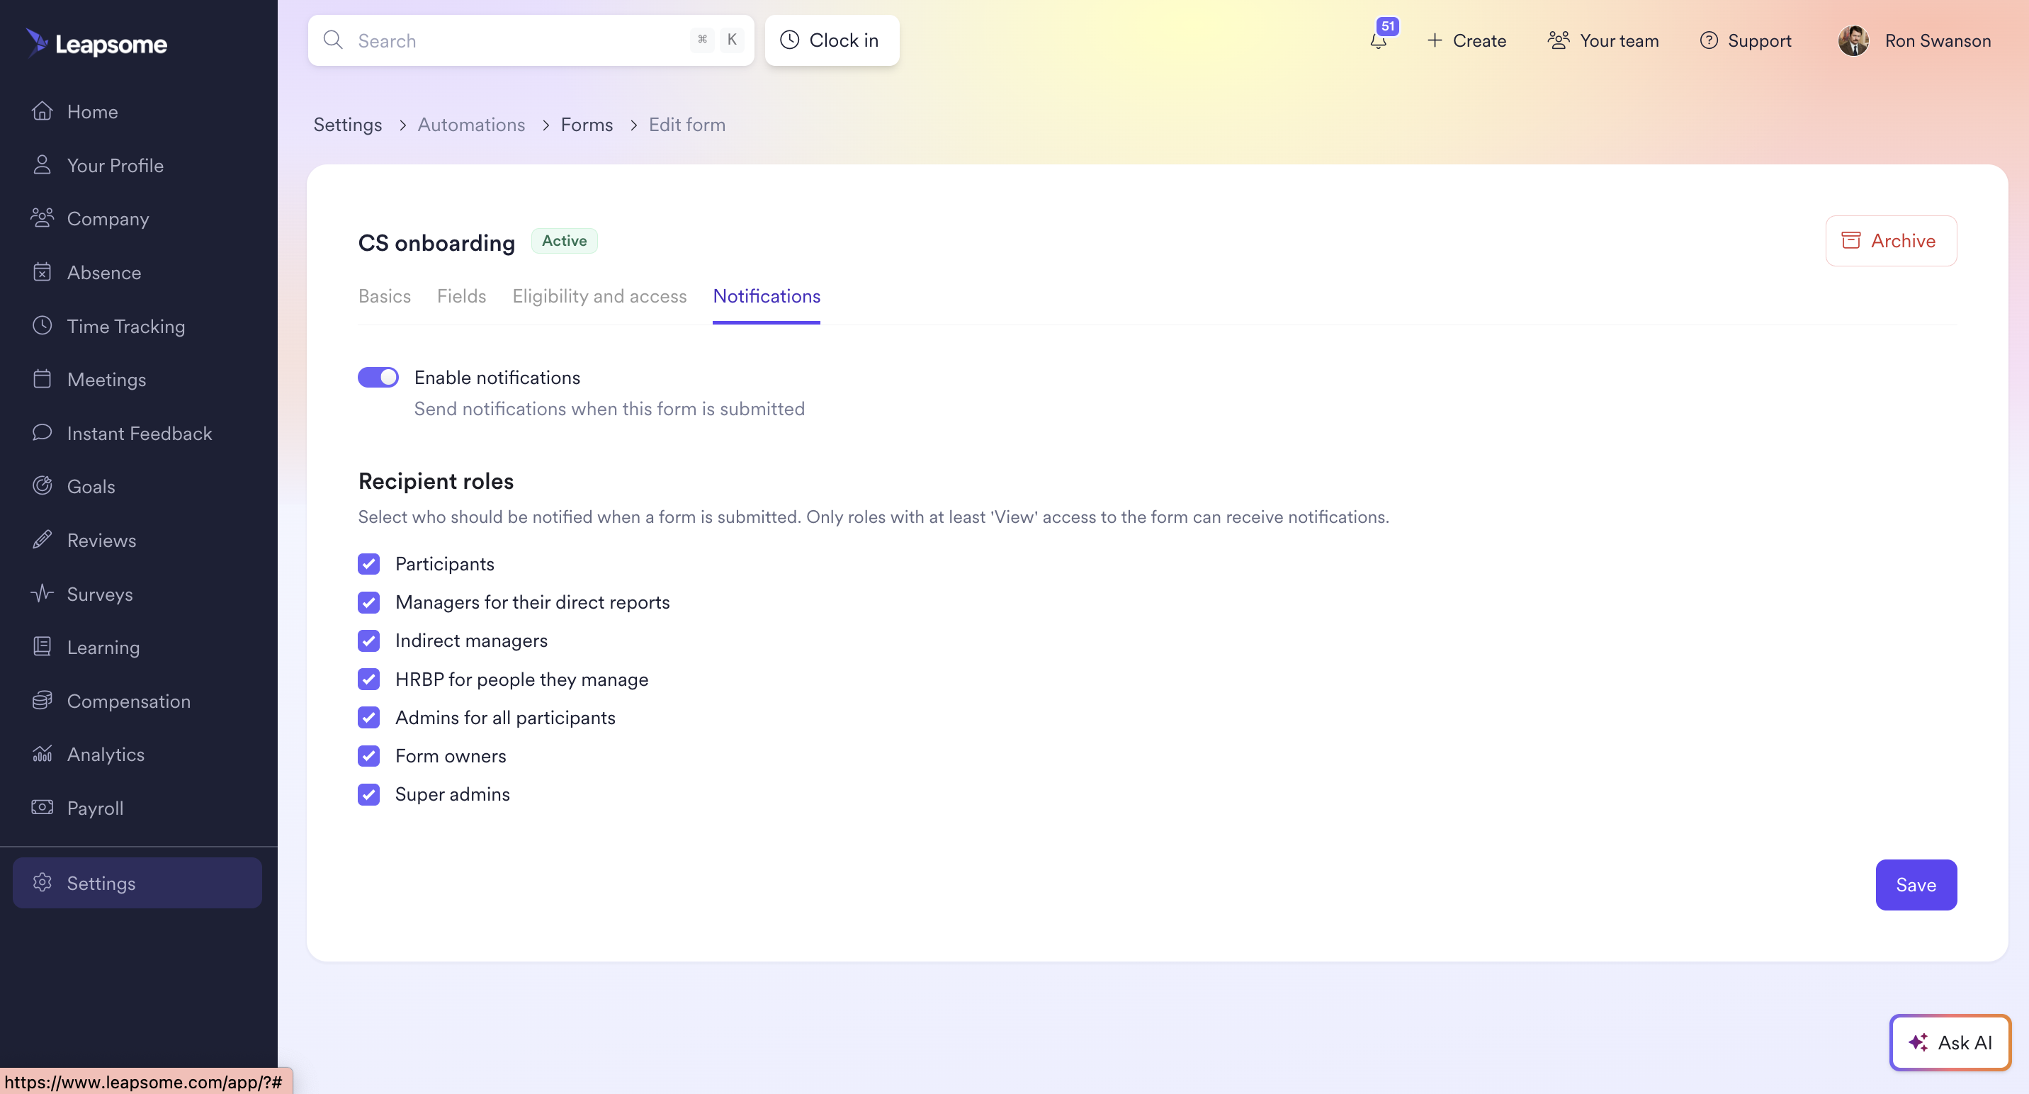Screen dimensions: 2029x1094
Task: Click the Save button
Action: pos(1915,884)
